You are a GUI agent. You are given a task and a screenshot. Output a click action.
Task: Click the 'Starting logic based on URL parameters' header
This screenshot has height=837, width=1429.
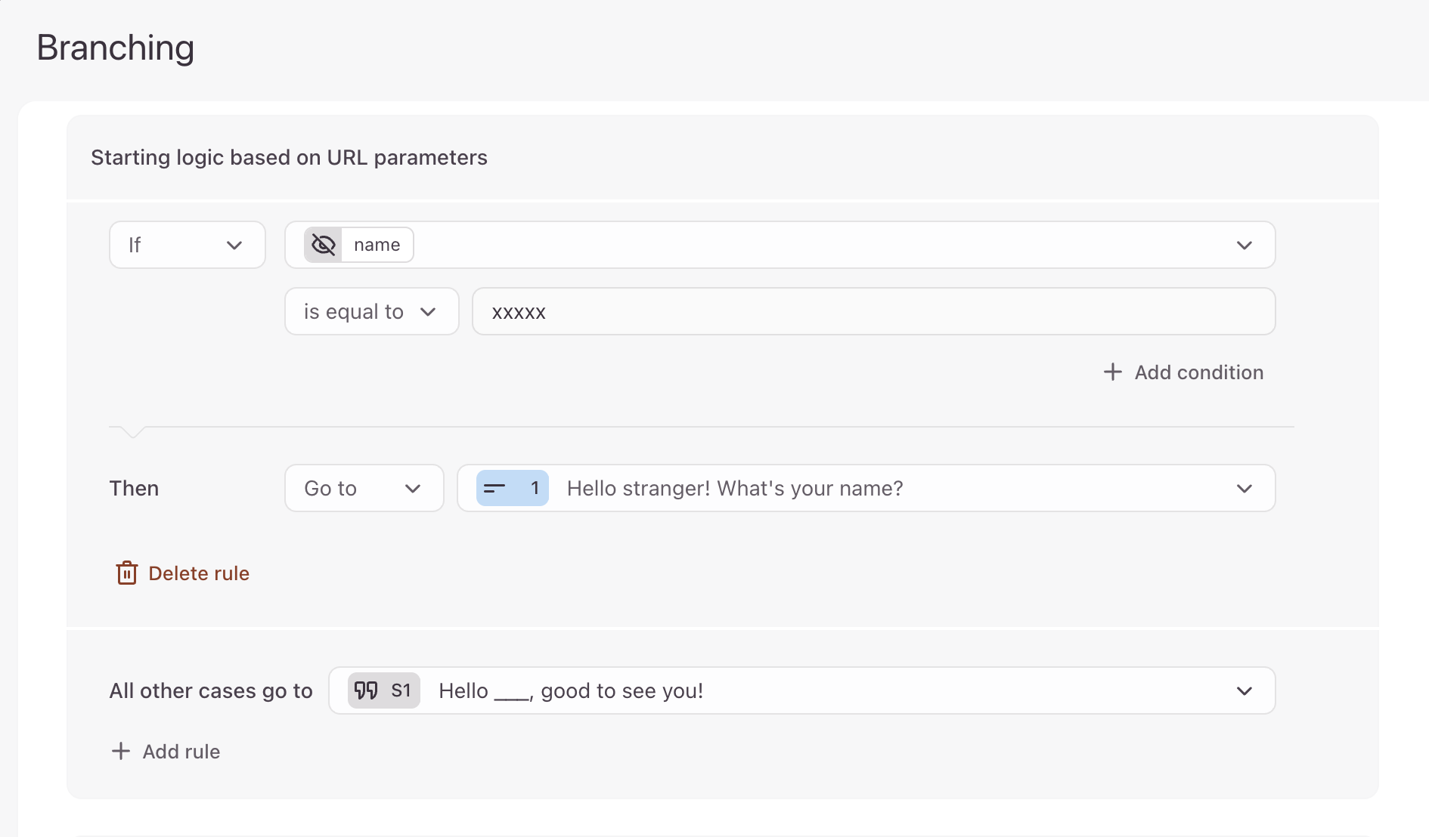coord(289,157)
